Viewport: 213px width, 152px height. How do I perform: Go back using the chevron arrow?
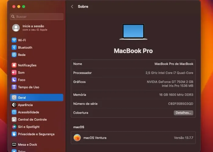[72, 6]
